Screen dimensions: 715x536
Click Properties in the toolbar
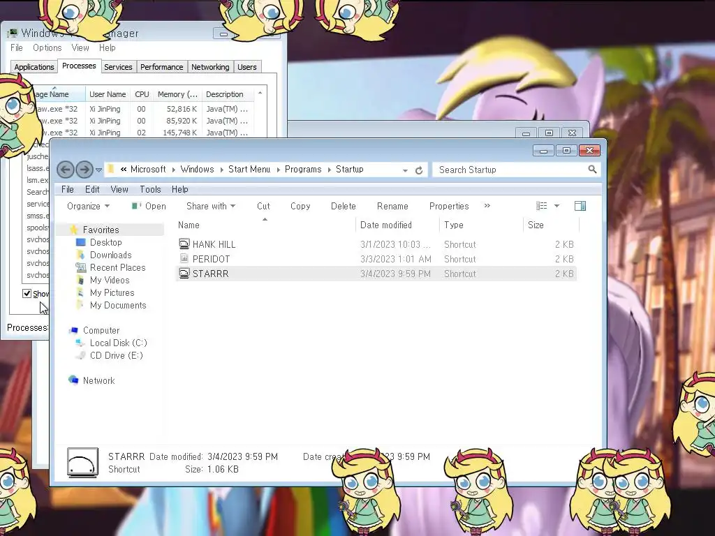(x=449, y=206)
